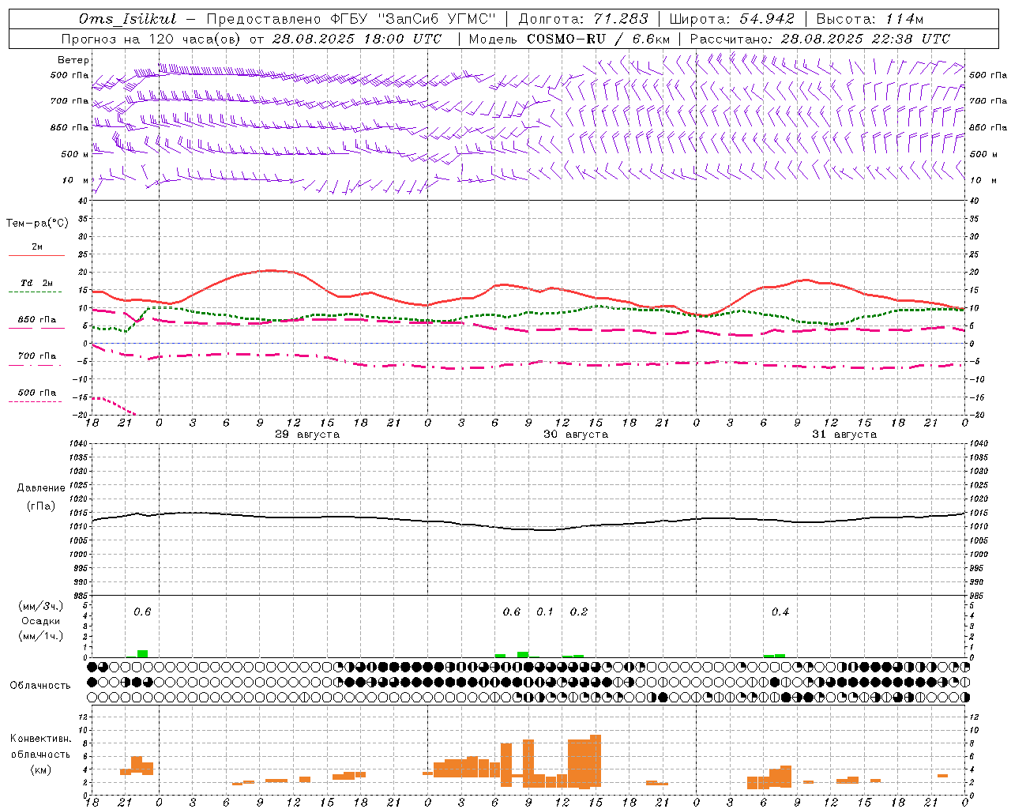Click the "Конвективн." convective cloud label
This screenshot has width=1011, height=809.
coord(41,739)
